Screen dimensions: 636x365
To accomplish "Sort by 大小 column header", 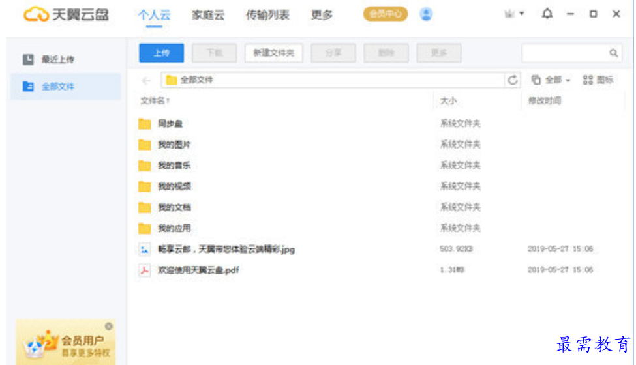I will click(449, 101).
